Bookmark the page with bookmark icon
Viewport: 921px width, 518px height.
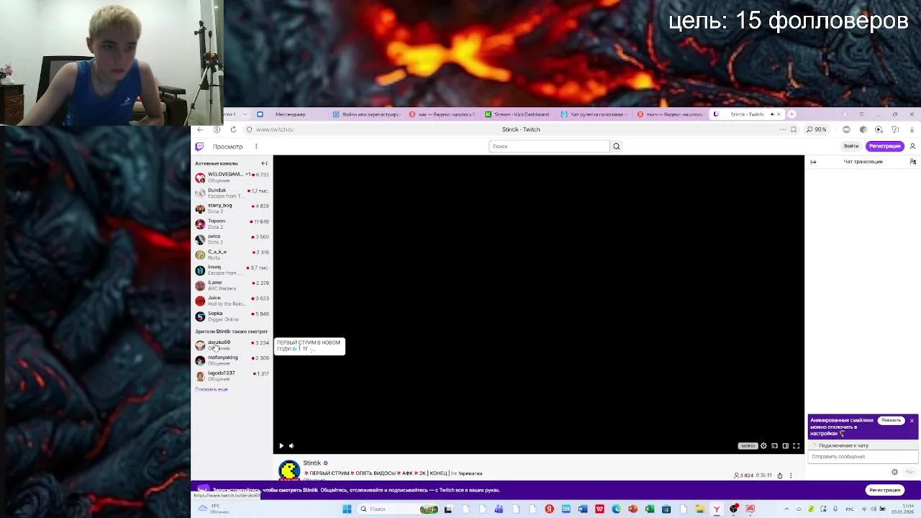pos(794,129)
